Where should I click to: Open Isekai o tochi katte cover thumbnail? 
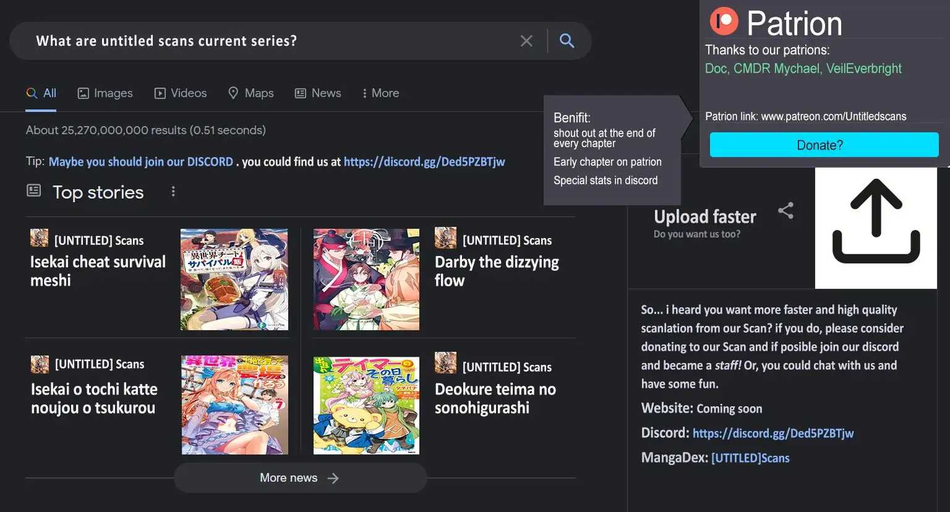pos(234,405)
